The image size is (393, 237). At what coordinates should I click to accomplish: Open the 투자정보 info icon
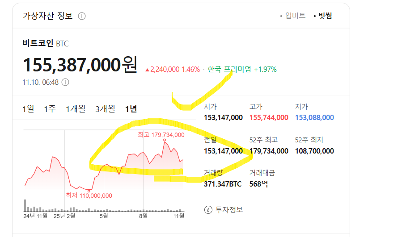tap(208, 209)
